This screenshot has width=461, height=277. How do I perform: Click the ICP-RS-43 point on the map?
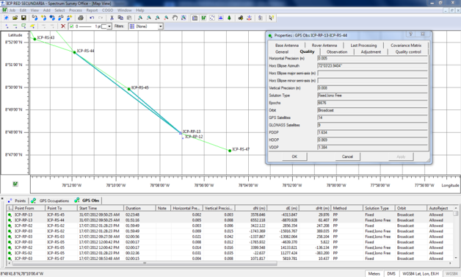(x=35, y=39)
